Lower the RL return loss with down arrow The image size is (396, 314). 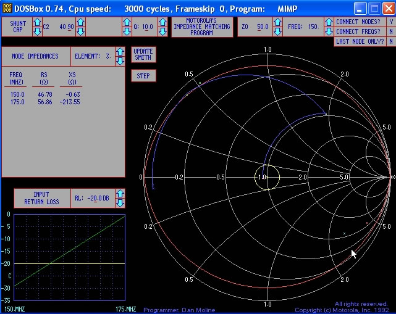pos(120,203)
